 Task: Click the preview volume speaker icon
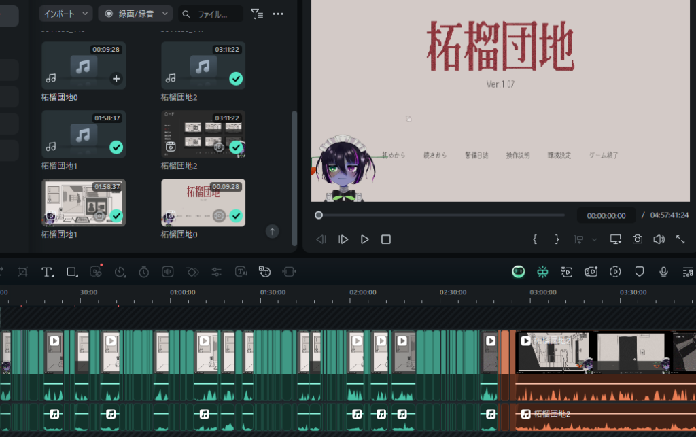coord(659,239)
